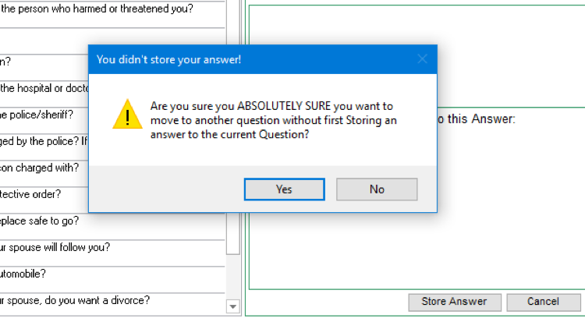Select the 'hospital or doctor' question row
This screenshot has width=585, height=322.
coord(47,87)
